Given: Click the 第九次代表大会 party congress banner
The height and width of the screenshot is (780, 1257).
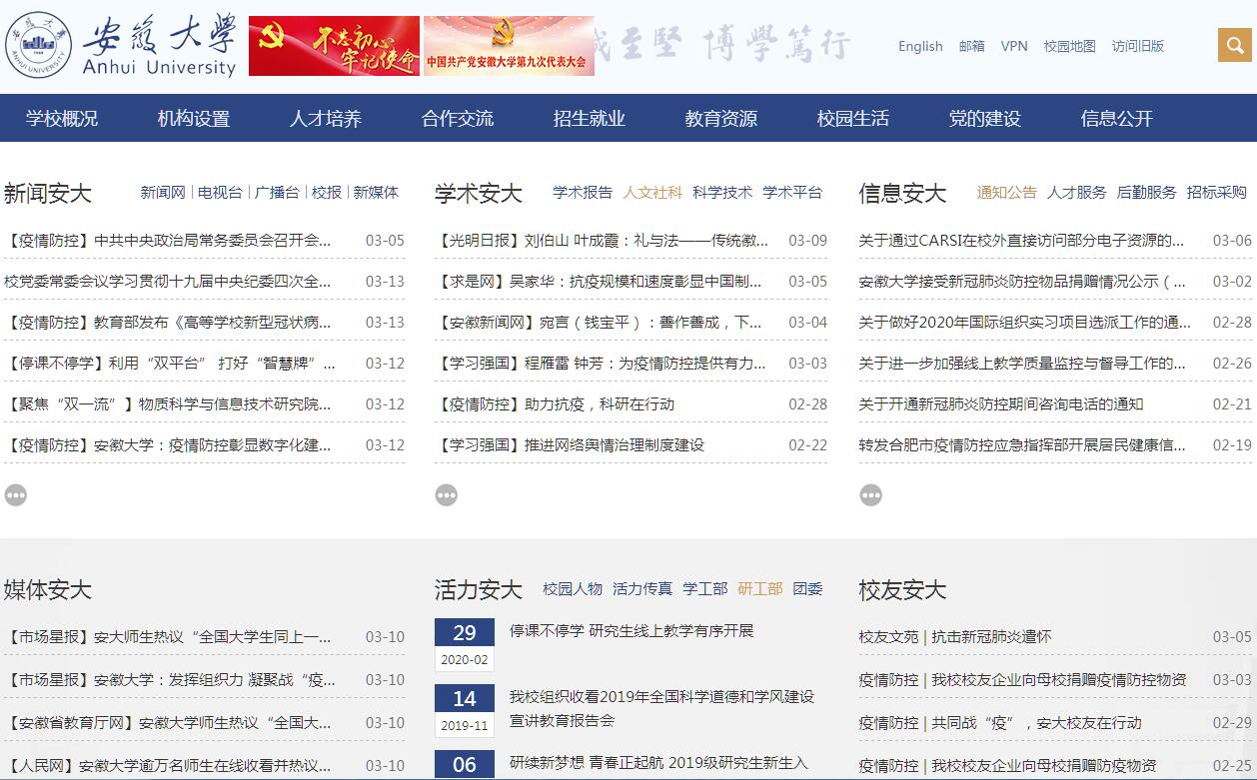Looking at the screenshot, I should [x=509, y=46].
